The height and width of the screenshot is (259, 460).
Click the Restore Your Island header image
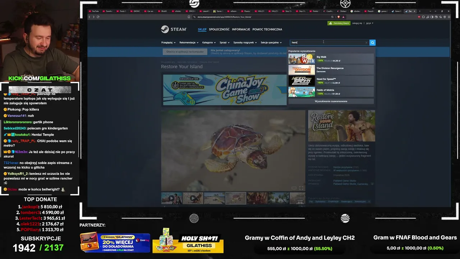341,126
